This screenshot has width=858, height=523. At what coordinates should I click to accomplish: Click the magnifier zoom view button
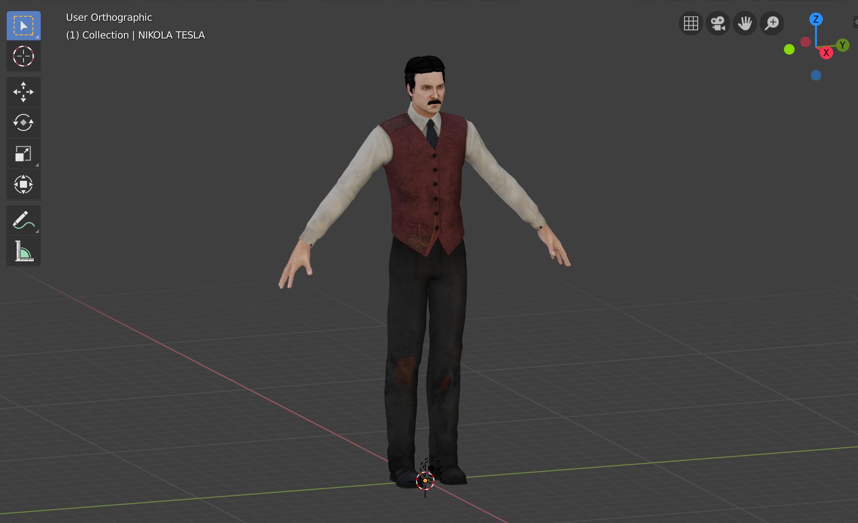[x=772, y=23]
